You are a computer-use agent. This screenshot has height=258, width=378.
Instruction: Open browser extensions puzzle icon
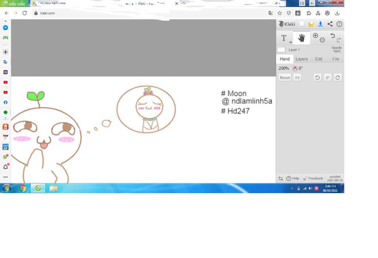coord(309,13)
